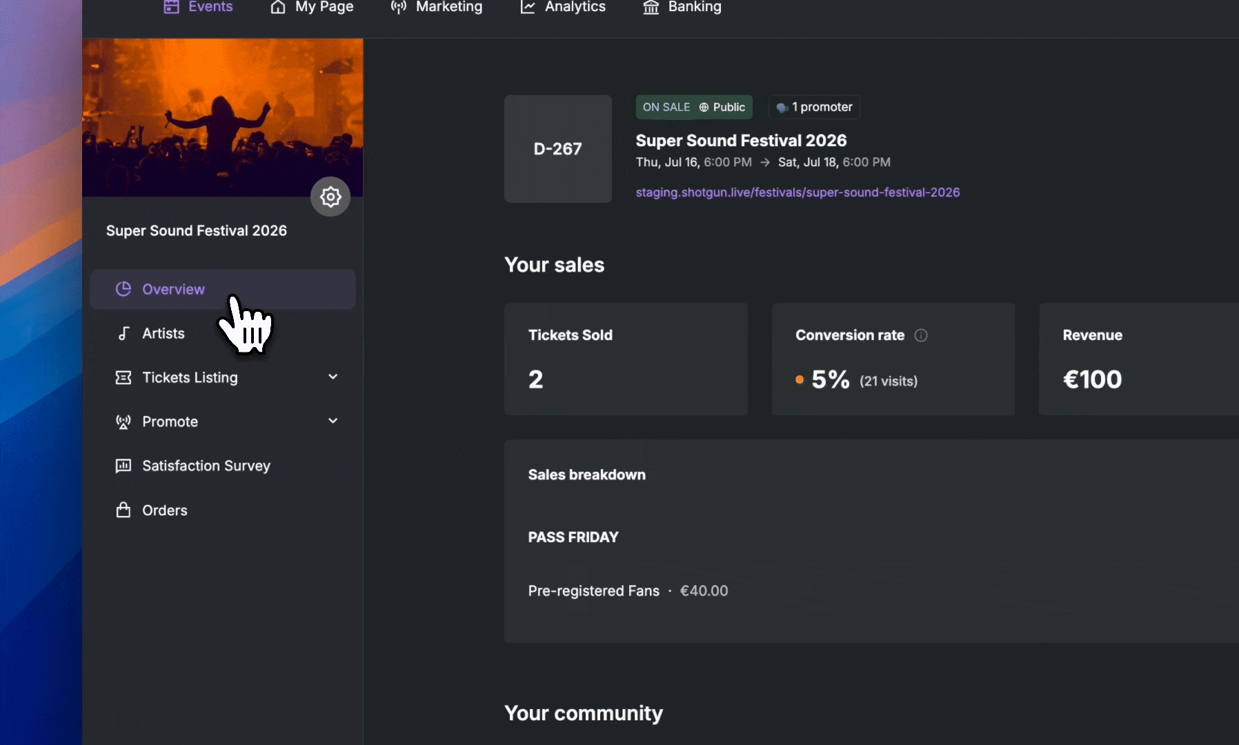Go to My Page tab
Viewport: 1239px width, 745px height.
tap(312, 7)
